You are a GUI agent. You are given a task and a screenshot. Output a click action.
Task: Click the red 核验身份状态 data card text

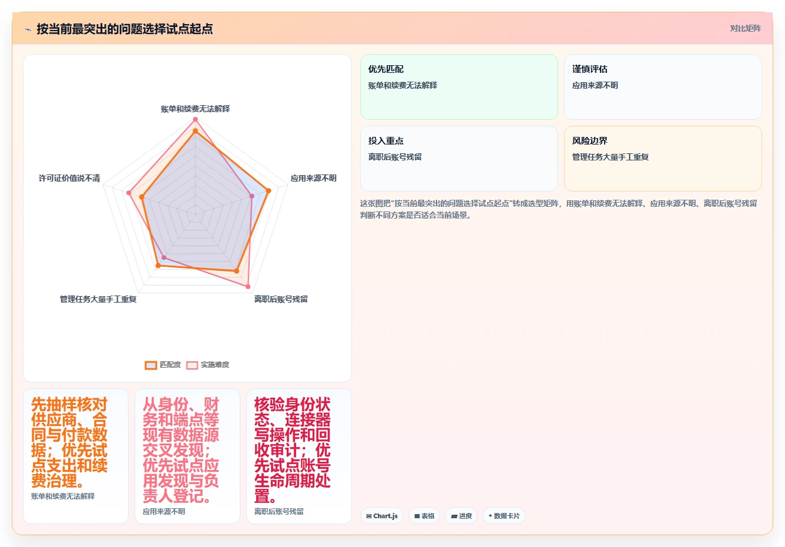pos(293,451)
